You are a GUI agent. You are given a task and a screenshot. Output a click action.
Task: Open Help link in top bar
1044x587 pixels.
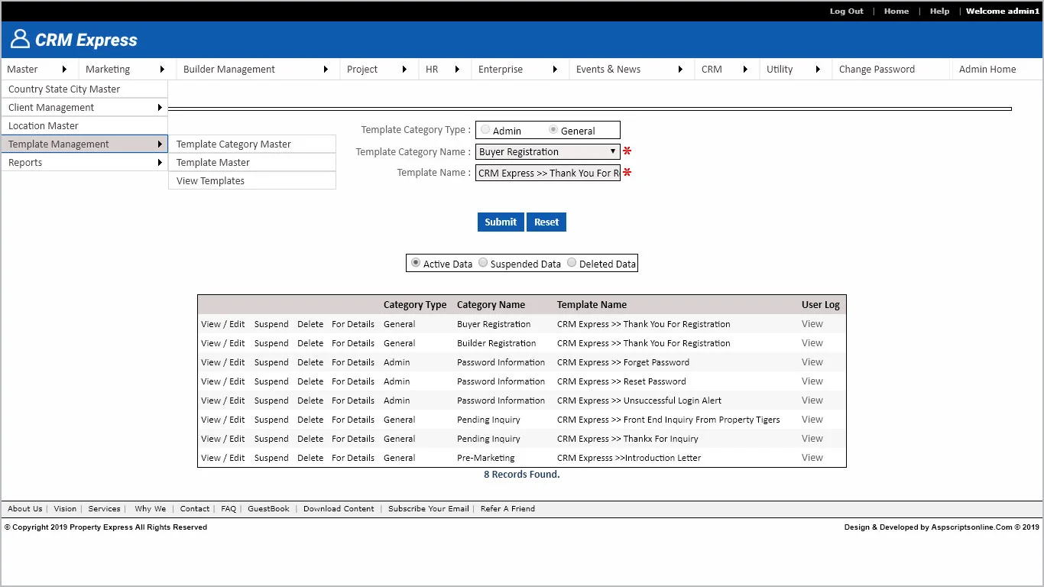[x=939, y=11]
